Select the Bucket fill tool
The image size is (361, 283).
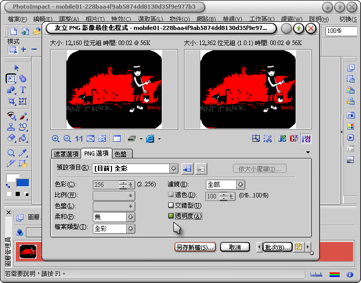pyautogui.click(x=23, y=138)
